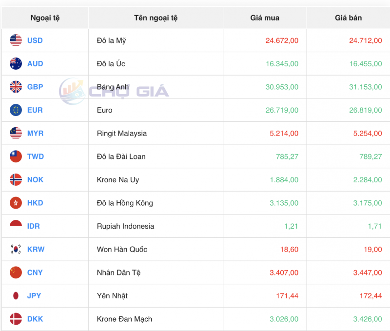Viewport: 390px width, 331px height.
Task: Click the EUR European Union flag icon
Action: [15, 110]
